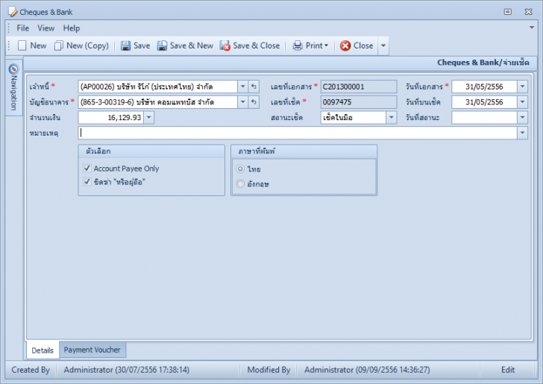This screenshot has width=543, height=384.
Task: Click the Save & Close button label
Action: pyautogui.click(x=257, y=45)
